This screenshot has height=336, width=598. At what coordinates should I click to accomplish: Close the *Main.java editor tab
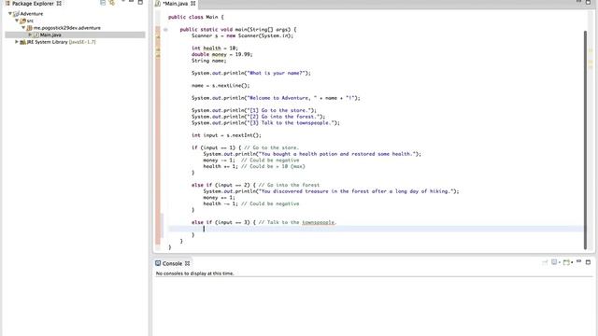pyautogui.click(x=193, y=4)
